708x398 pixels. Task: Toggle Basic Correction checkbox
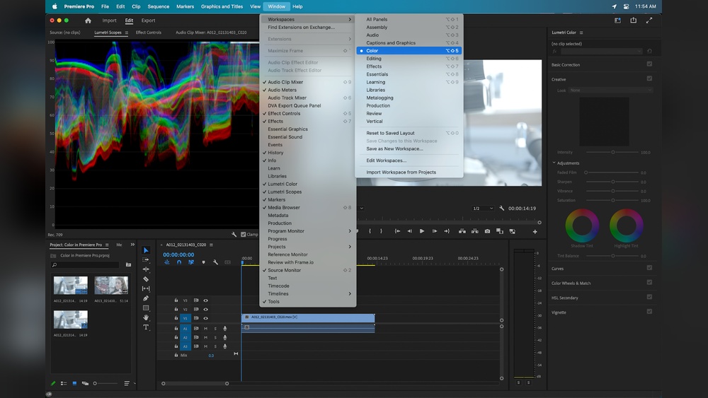(x=649, y=64)
